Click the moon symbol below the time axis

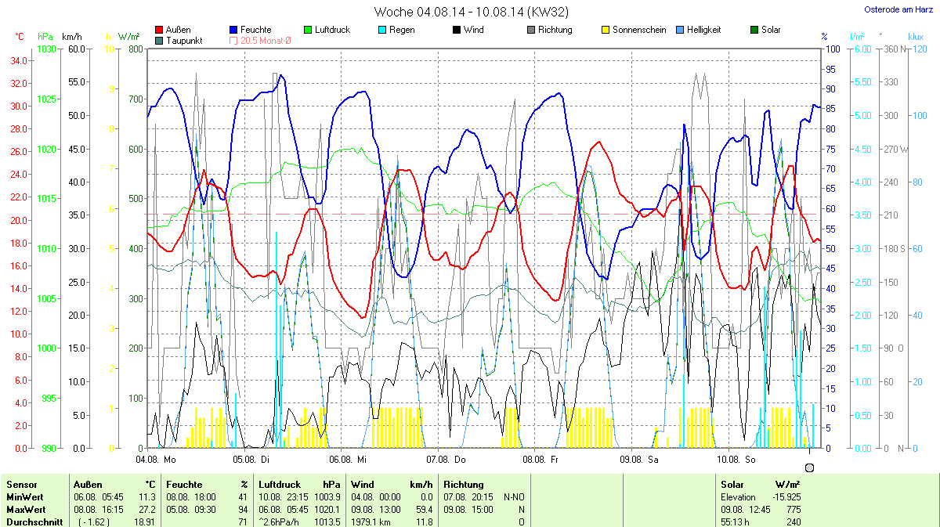pyautogui.click(x=809, y=467)
